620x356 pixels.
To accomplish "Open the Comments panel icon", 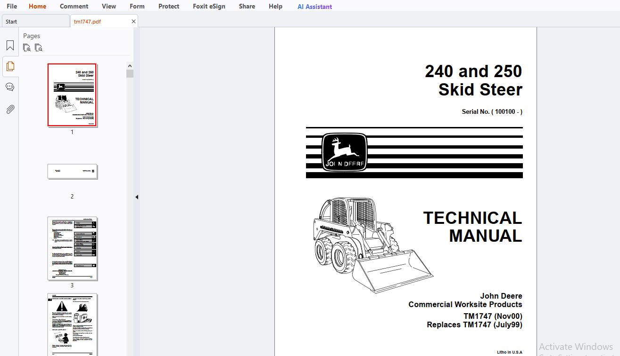I will [10, 87].
